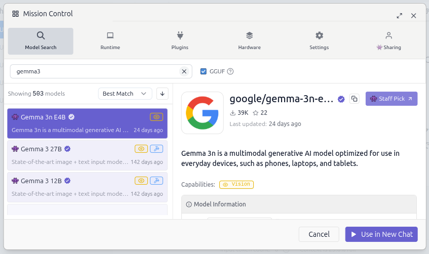
Task: Open the Hardware tab
Action: pyautogui.click(x=249, y=40)
